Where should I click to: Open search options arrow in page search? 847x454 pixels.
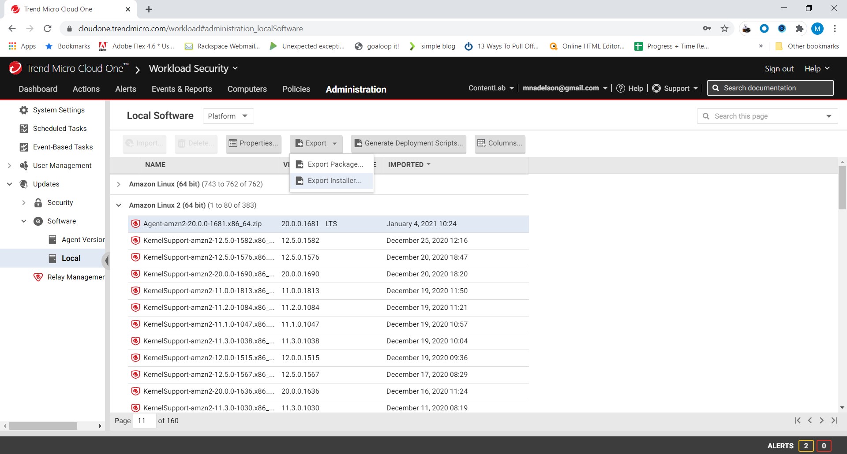[829, 116]
